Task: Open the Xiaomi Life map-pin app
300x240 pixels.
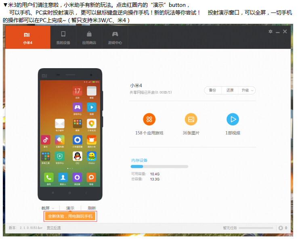Action: click(x=92, y=123)
